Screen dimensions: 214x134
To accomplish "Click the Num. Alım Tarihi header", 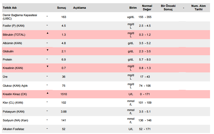I will [x=198, y=8].
